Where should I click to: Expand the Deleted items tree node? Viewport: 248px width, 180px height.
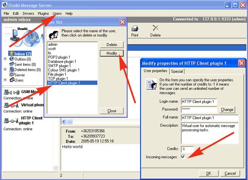click(5, 69)
